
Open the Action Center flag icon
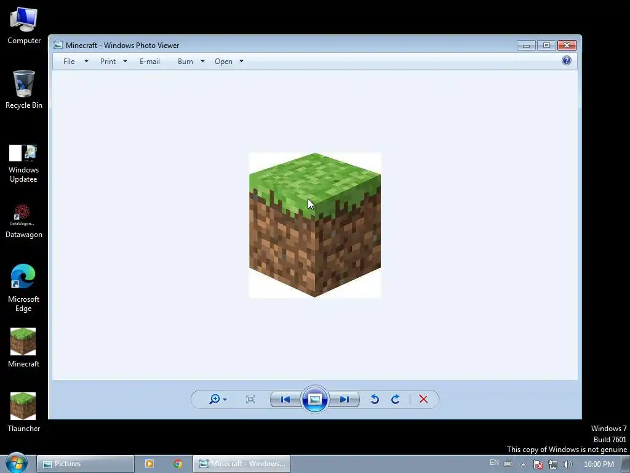[538, 464]
